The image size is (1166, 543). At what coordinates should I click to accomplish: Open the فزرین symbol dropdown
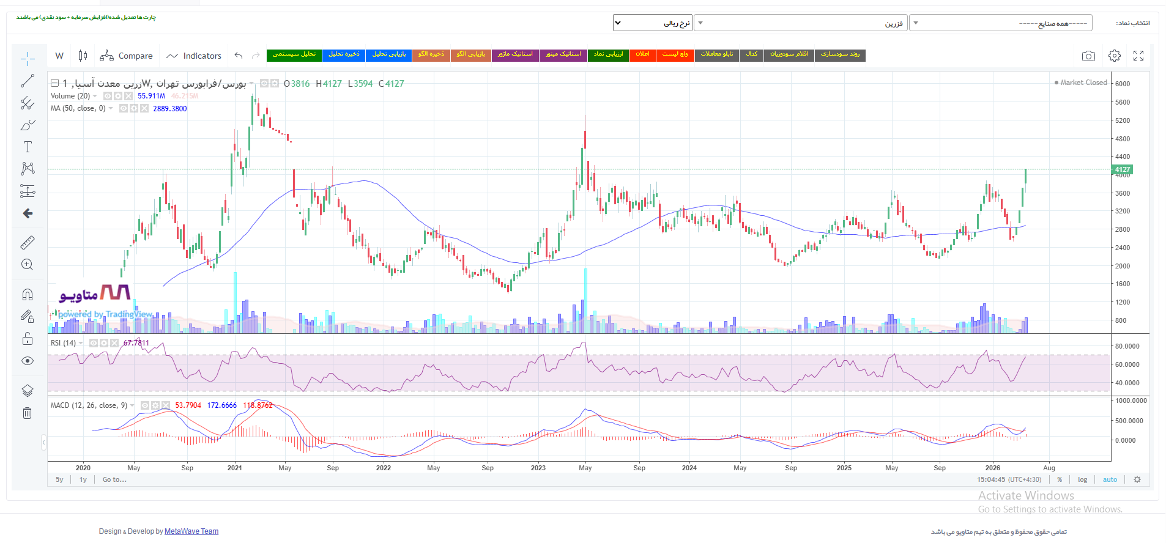(801, 23)
